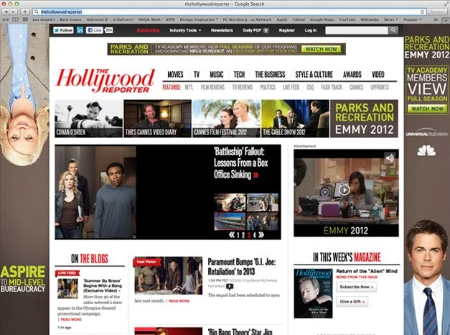This screenshot has height=335, width=450.
Task: Open a new tab with plus button
Action: tap(446, 19)
